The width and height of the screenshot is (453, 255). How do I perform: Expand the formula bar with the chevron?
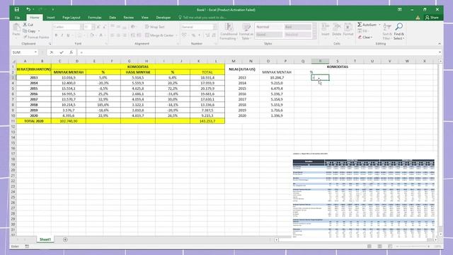[440, 52]
